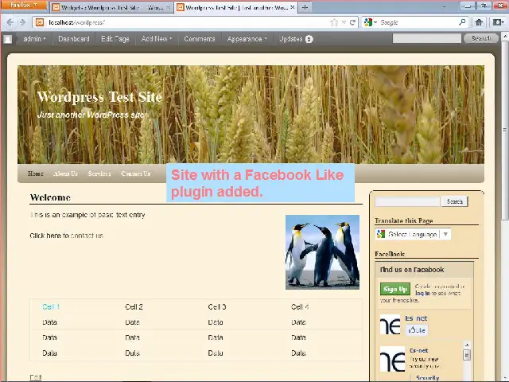Click the Facebook feed scrollbar thumb

pos(467,355)
